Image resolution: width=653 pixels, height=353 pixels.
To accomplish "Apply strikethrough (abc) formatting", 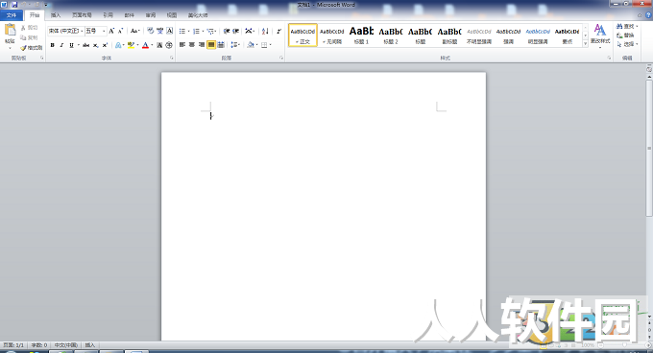I will point(85,45).
